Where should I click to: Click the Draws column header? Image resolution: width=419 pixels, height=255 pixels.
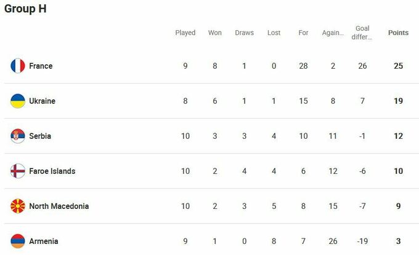click(244, 33)
